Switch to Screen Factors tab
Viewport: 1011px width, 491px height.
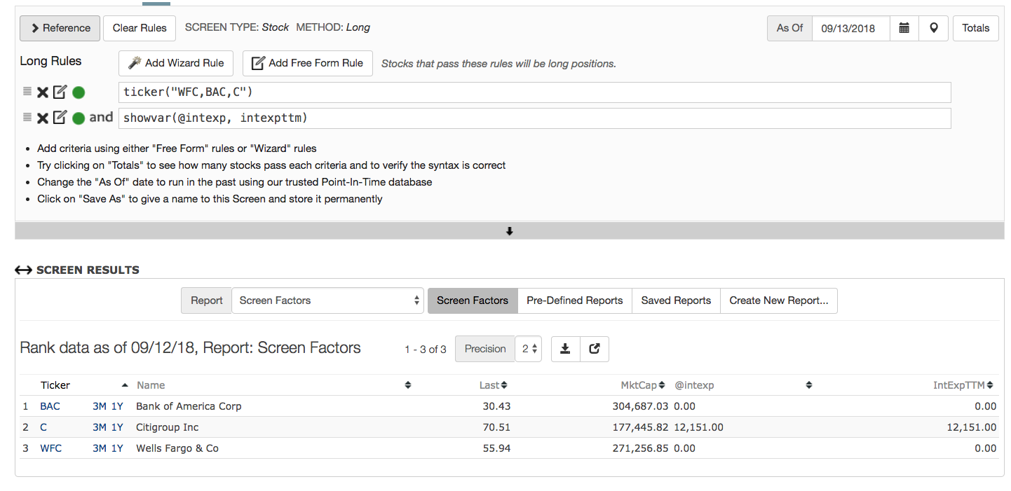[x=473, y=300]
